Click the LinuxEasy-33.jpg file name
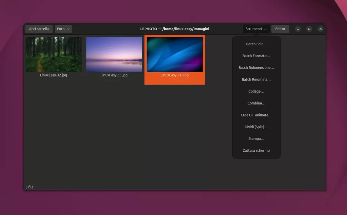The width and height of the screenshot is (347, 215). point(114,75)
